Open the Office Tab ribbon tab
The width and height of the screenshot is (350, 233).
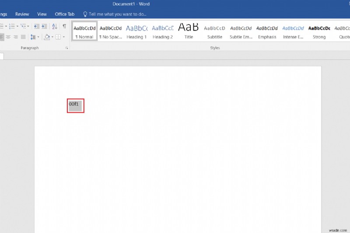click(64, 14)
